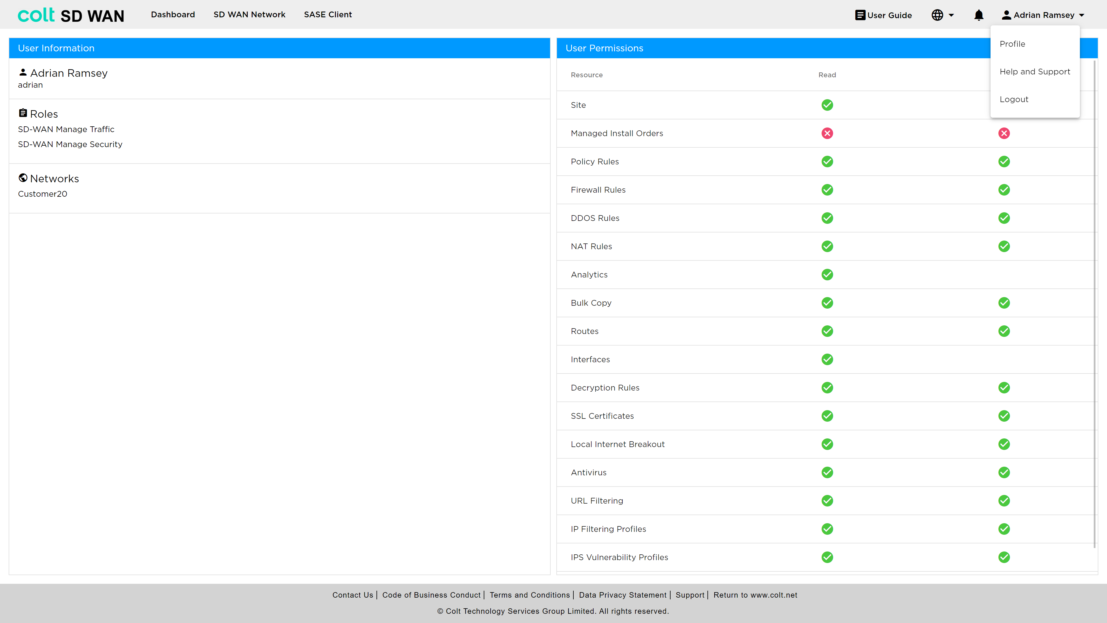1107x623 pixels.
Task: Click the Read checkmark for IP Filtering Profiles
Action: click(x=827, y=529)
